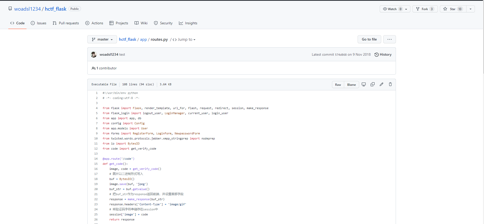Click the star icon in Star button
Image resolution: width=484 pixels, height=224 pixels.
point(445,9)
